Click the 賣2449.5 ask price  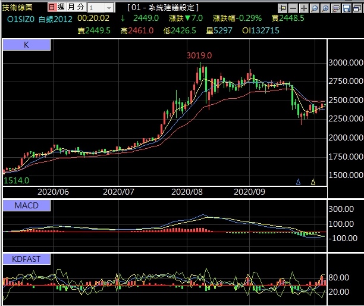pyautogui.click(x=94, y=31)
